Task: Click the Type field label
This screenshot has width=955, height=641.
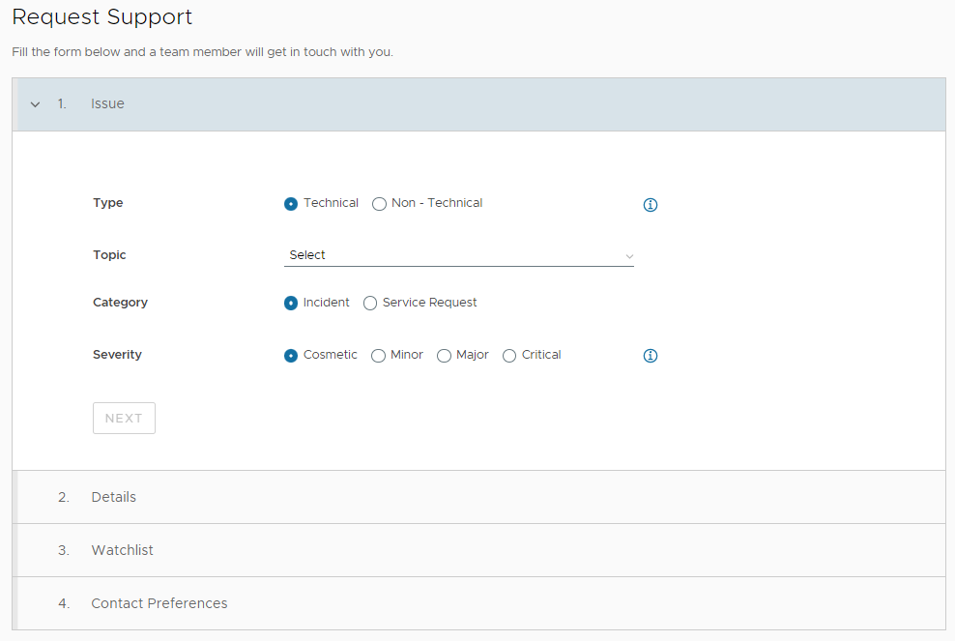Action: tap(108, 203)
